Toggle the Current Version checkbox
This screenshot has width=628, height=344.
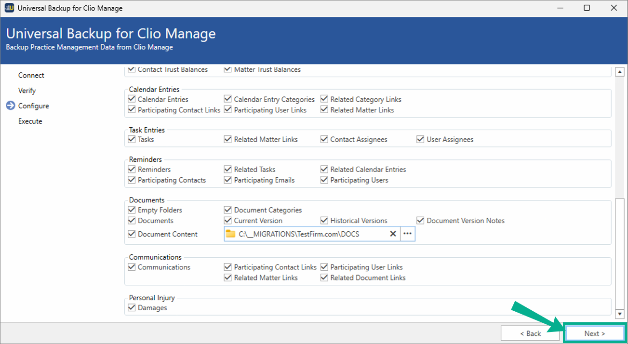coord(228,221)
